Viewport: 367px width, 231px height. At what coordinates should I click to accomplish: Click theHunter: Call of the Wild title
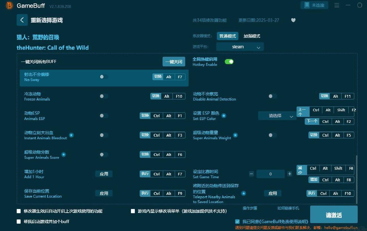tap(53, 48)
